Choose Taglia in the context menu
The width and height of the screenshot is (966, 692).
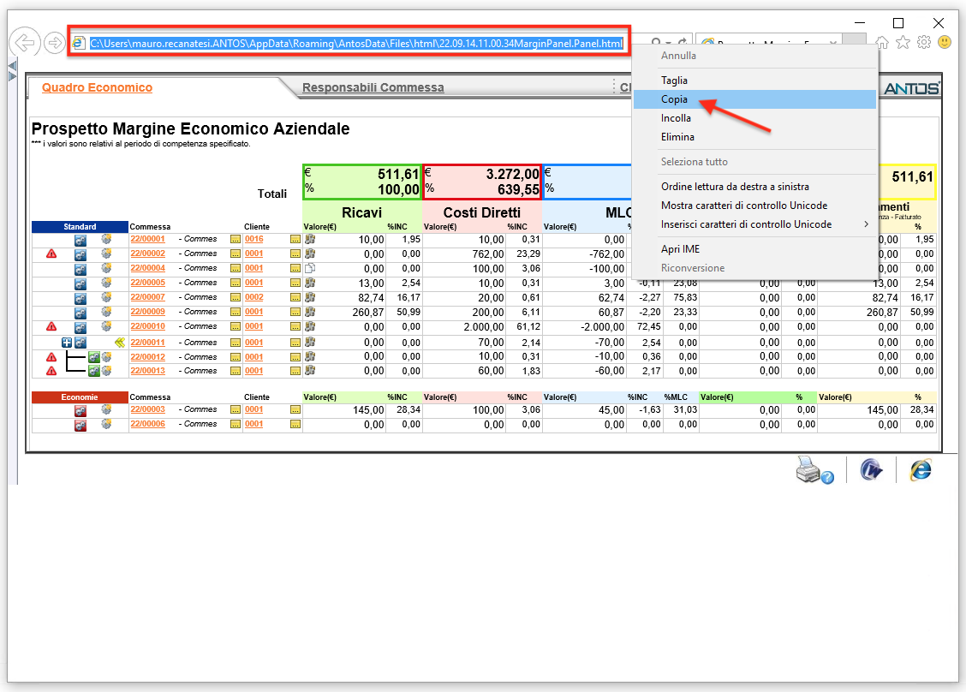tap(754, 81)
